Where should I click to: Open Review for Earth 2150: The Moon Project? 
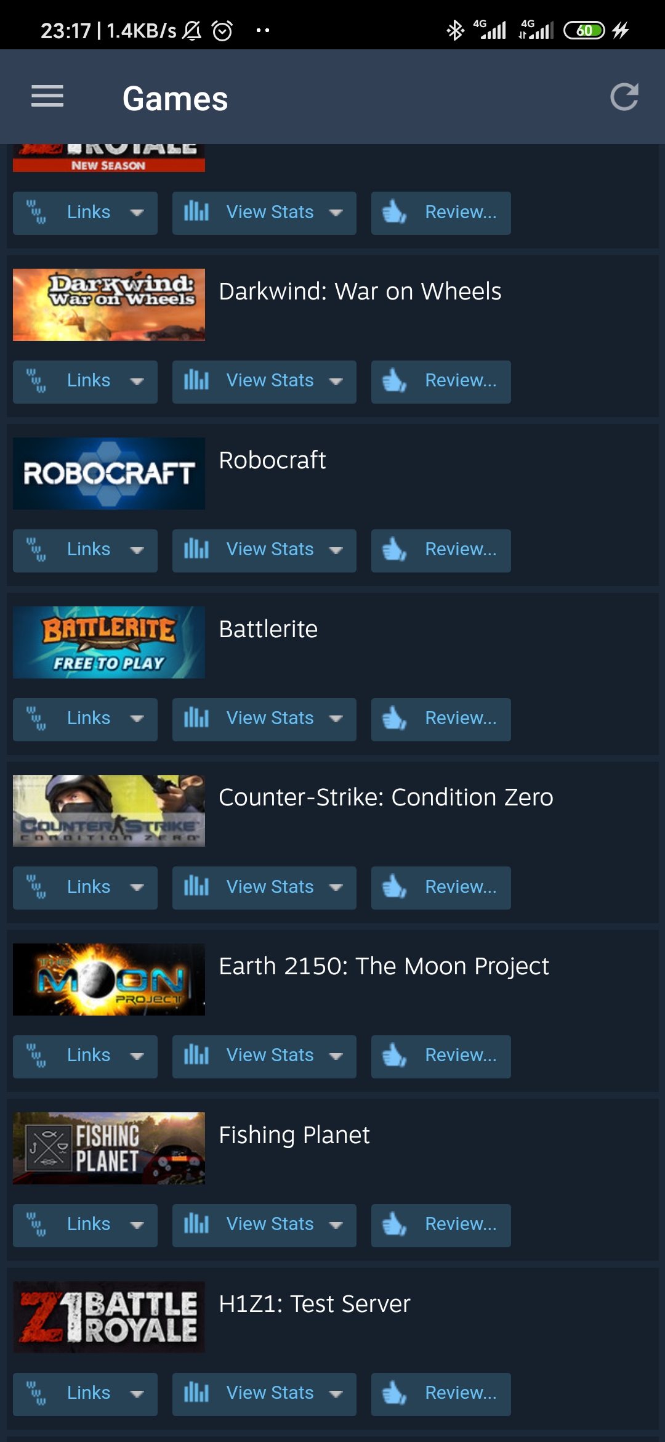coord(441,1056)
